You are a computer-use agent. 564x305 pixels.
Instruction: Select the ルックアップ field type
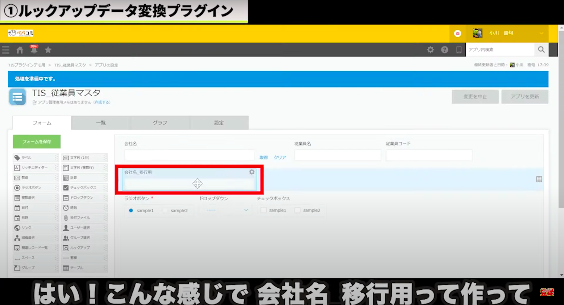pyautogui.click(x=84, y=248)
